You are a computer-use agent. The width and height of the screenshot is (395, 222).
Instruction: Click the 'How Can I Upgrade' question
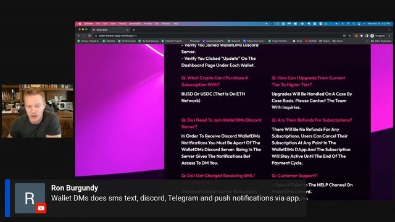[308, 81]
